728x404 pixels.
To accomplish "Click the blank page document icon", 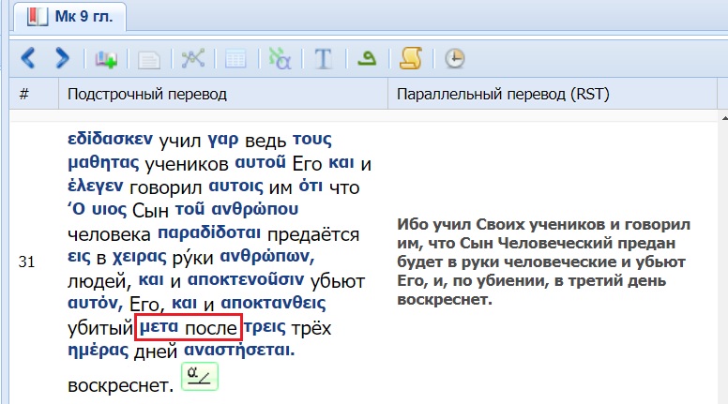I will click(x=148, y=59).
